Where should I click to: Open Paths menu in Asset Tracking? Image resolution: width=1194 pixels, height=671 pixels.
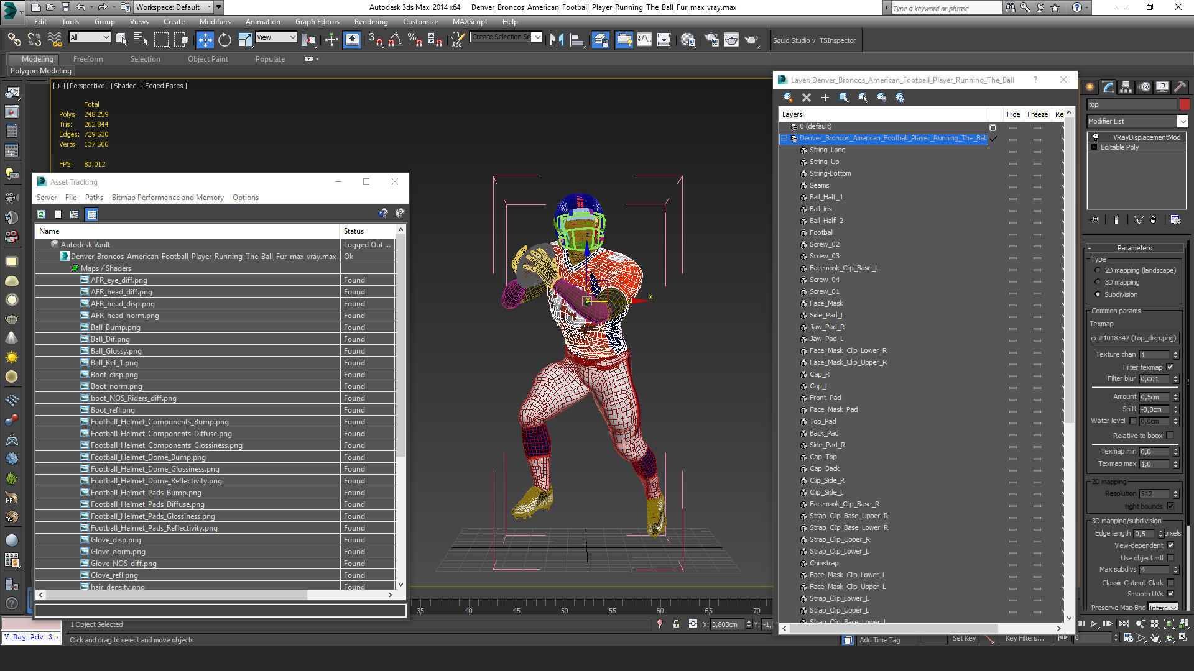(94, 198)
